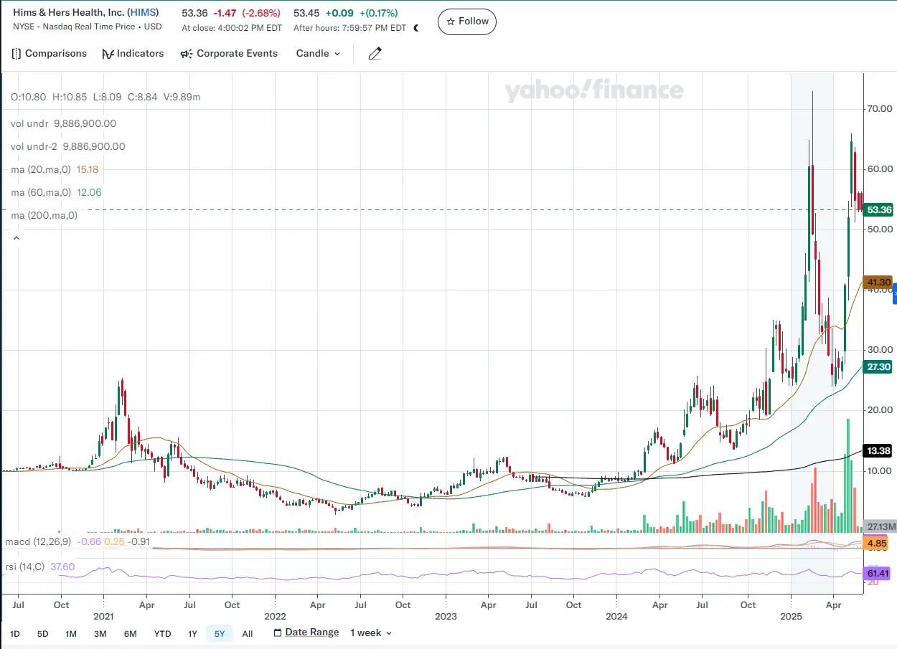Select the YTD time range

[162, 634]
